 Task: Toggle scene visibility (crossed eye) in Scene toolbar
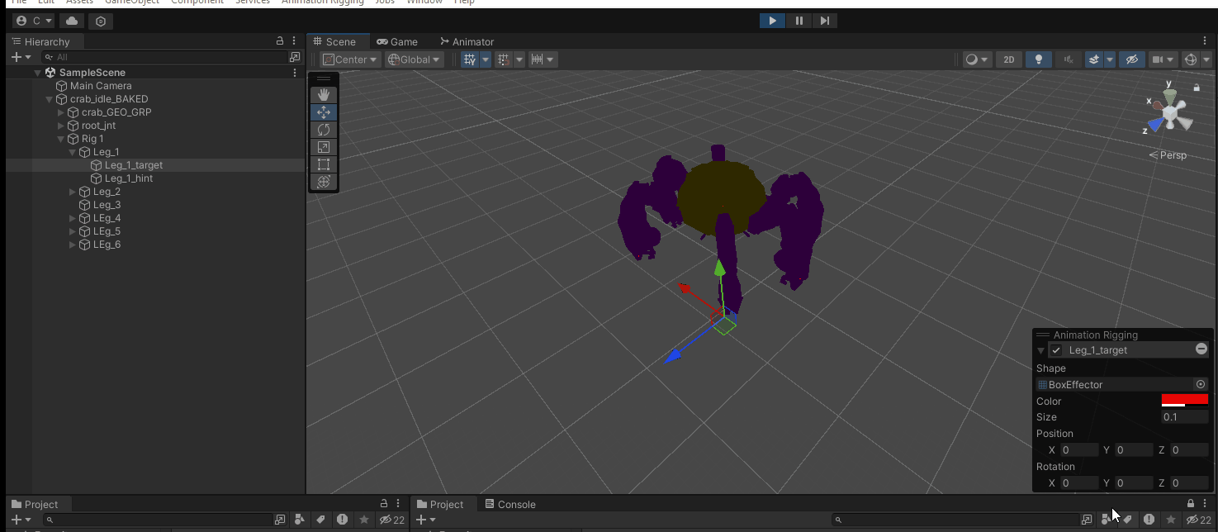pyautogui.click(x=1132, y=59)
